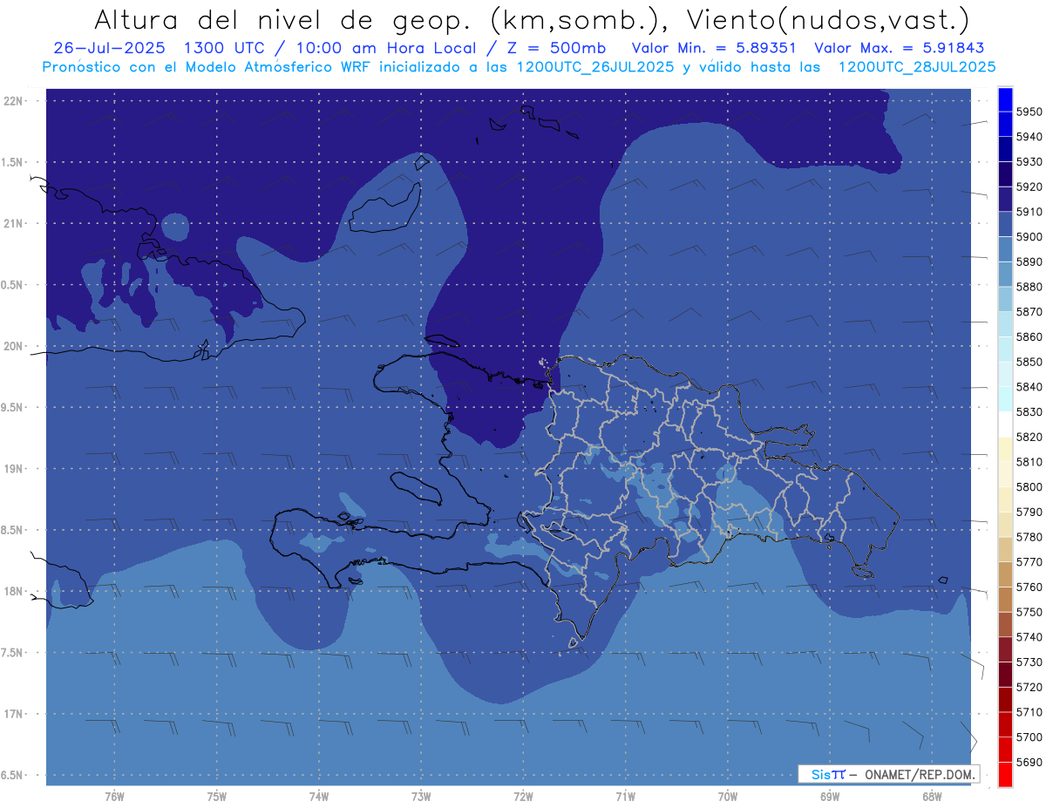Viewport: 1046px width, 808px height.
Task: Click the "21N" latitude label
Action: tap(12, 223)
